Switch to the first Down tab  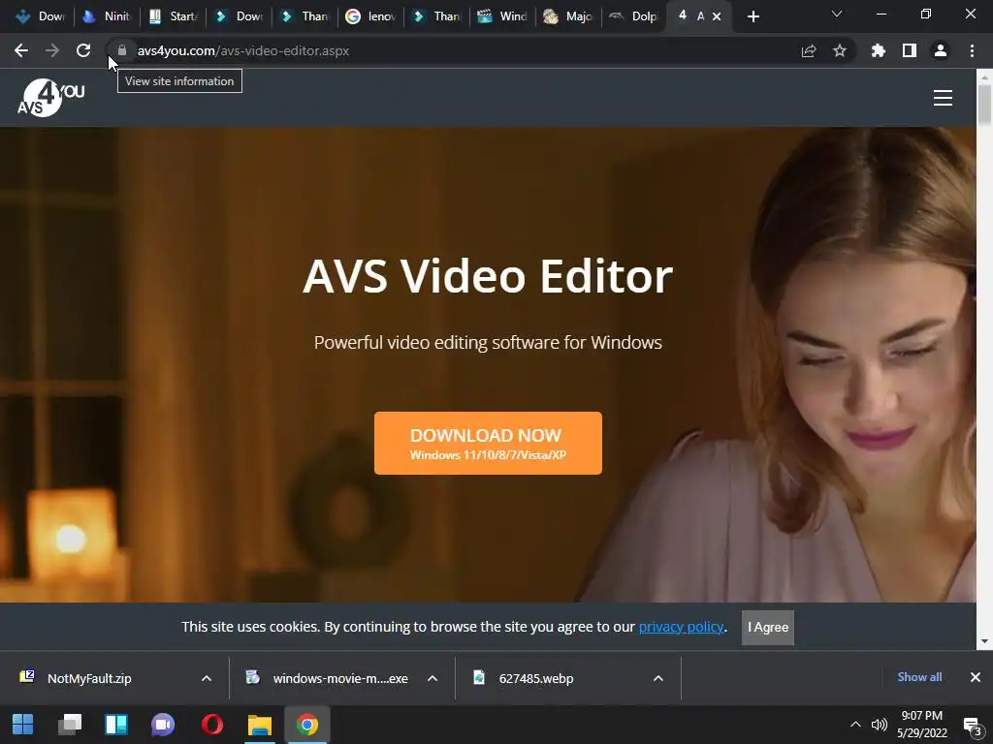point(40,16)
